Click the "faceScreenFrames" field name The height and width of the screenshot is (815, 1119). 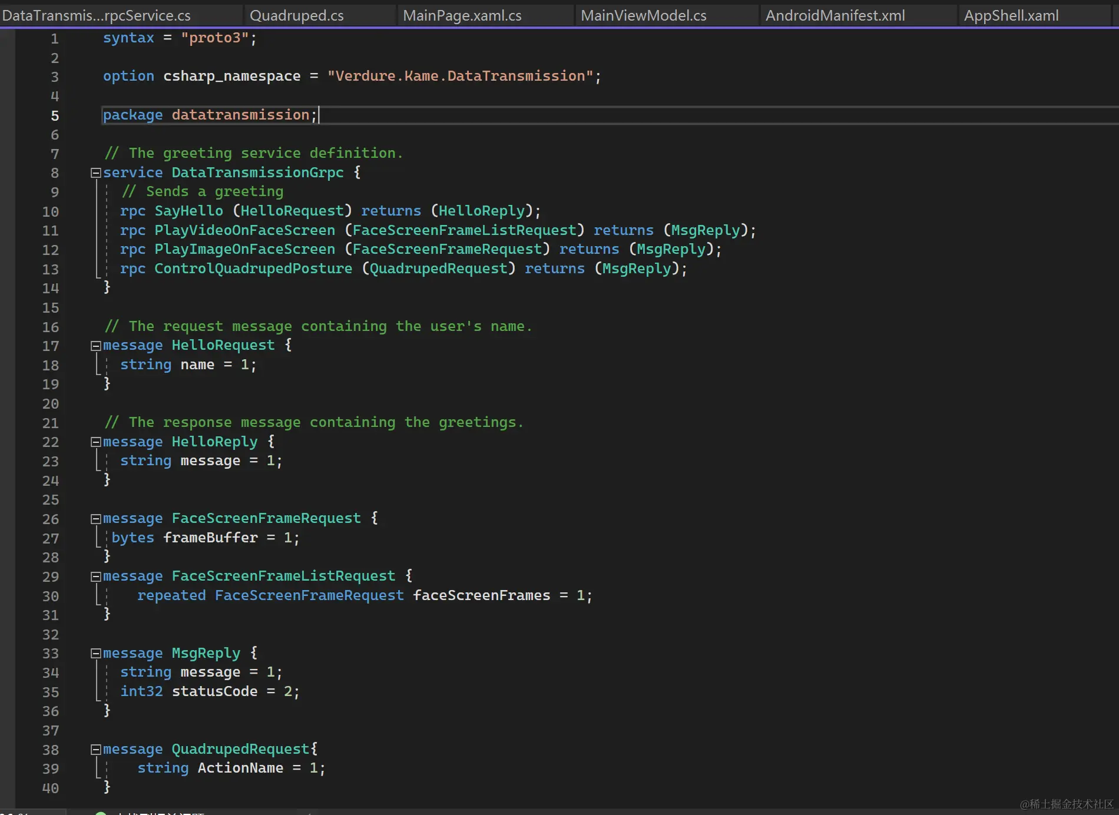(482, 595)
